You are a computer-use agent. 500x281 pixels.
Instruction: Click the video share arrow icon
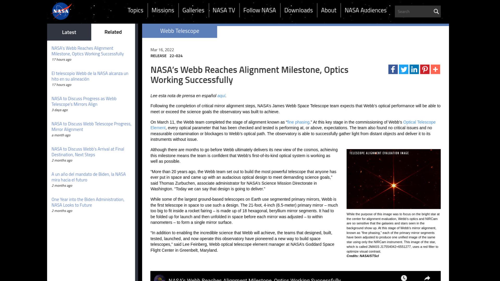(x=427, y=278)
